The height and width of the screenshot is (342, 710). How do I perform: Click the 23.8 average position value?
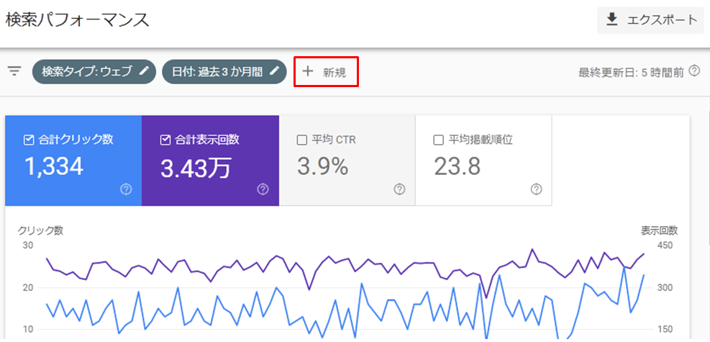click(x=458, y=167)
